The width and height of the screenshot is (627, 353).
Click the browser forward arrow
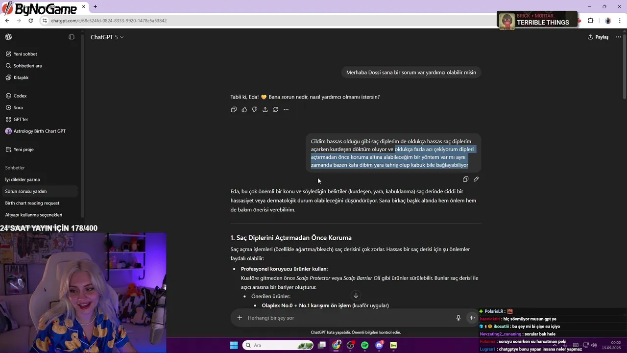coord(19,21)
